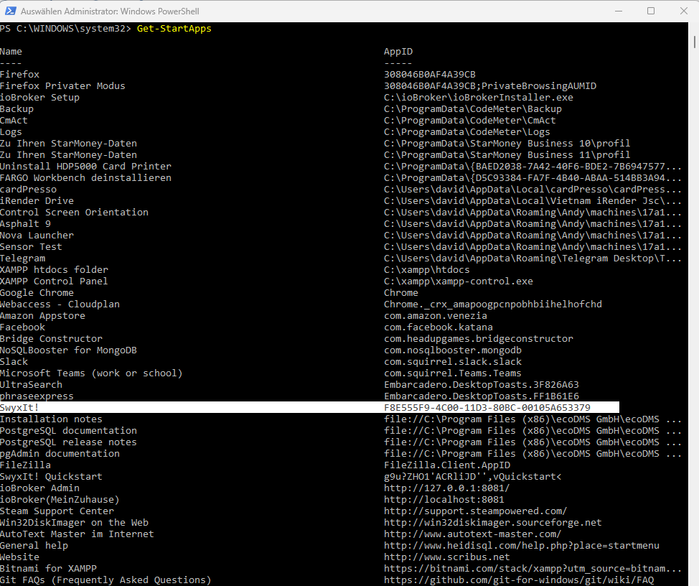Click the Get-StartApps command text
The height and width of the screenshot is (586, 699).
174,29
